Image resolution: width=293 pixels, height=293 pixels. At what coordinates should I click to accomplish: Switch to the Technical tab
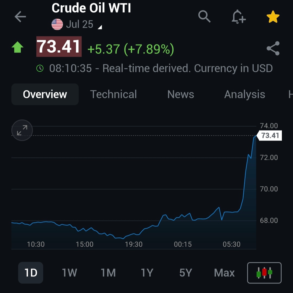click(113, 94)
